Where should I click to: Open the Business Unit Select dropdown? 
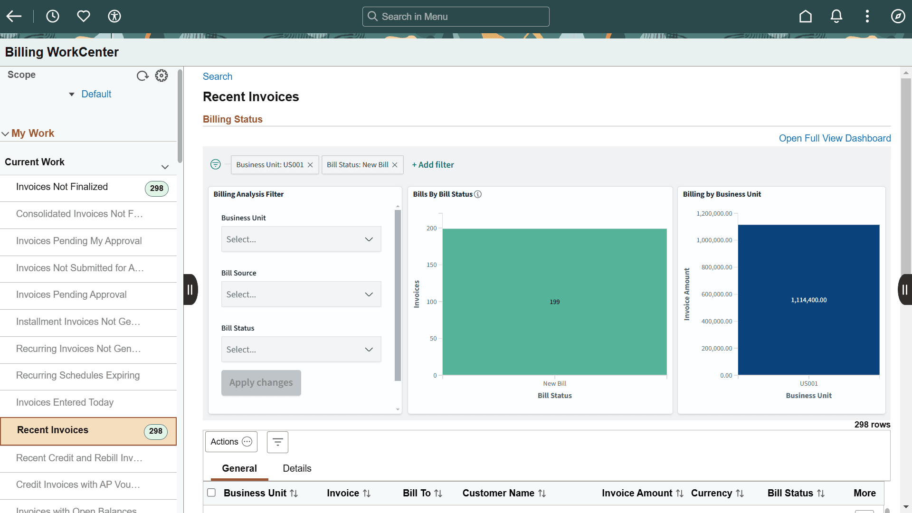[301, 239]
